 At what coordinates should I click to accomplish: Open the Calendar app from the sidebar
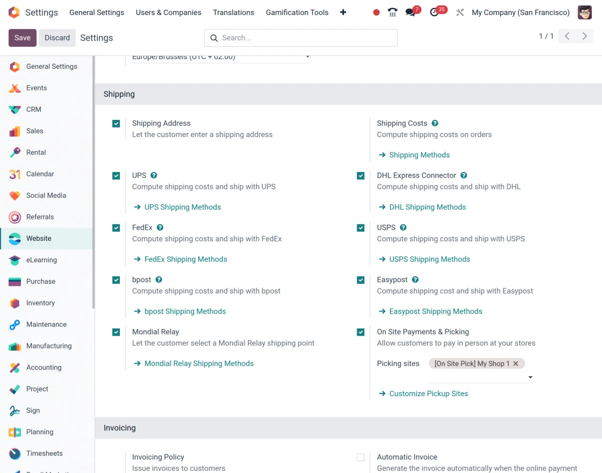point(40,174)
